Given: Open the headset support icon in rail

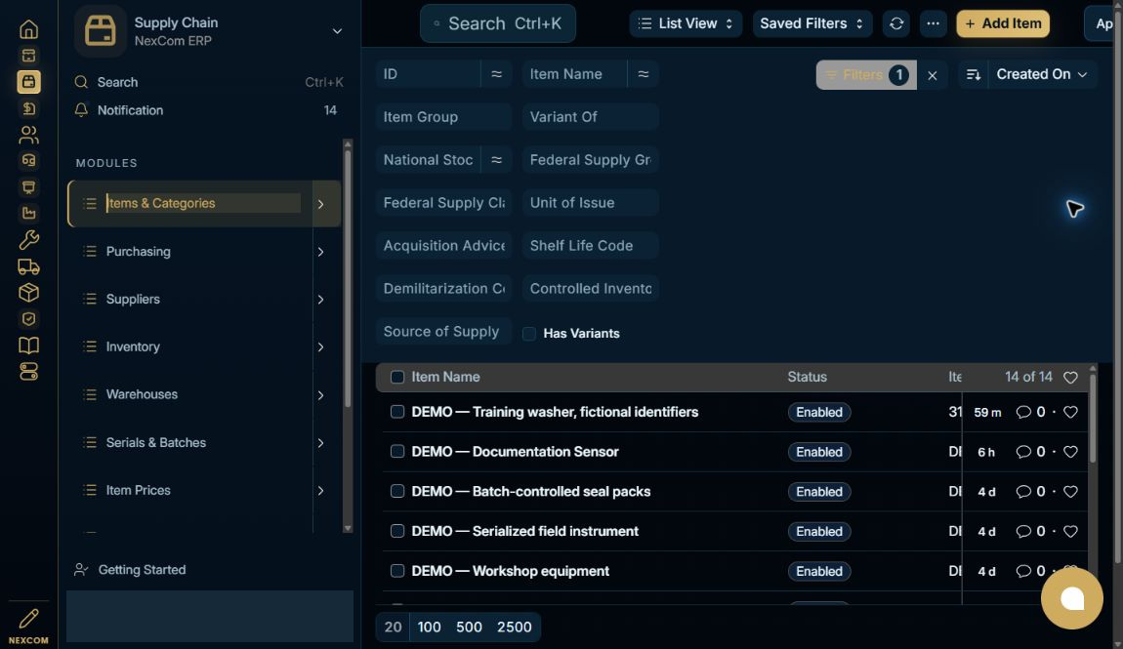Looking at the screenshot, I should [x=28, y=160].
